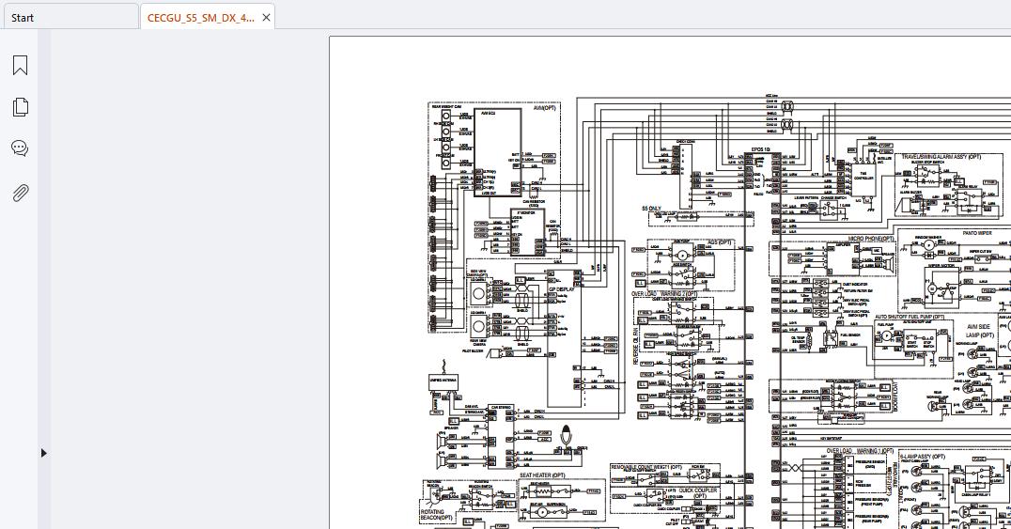
Task: Click the PANTO WIPER label
Action: point(977,233)
